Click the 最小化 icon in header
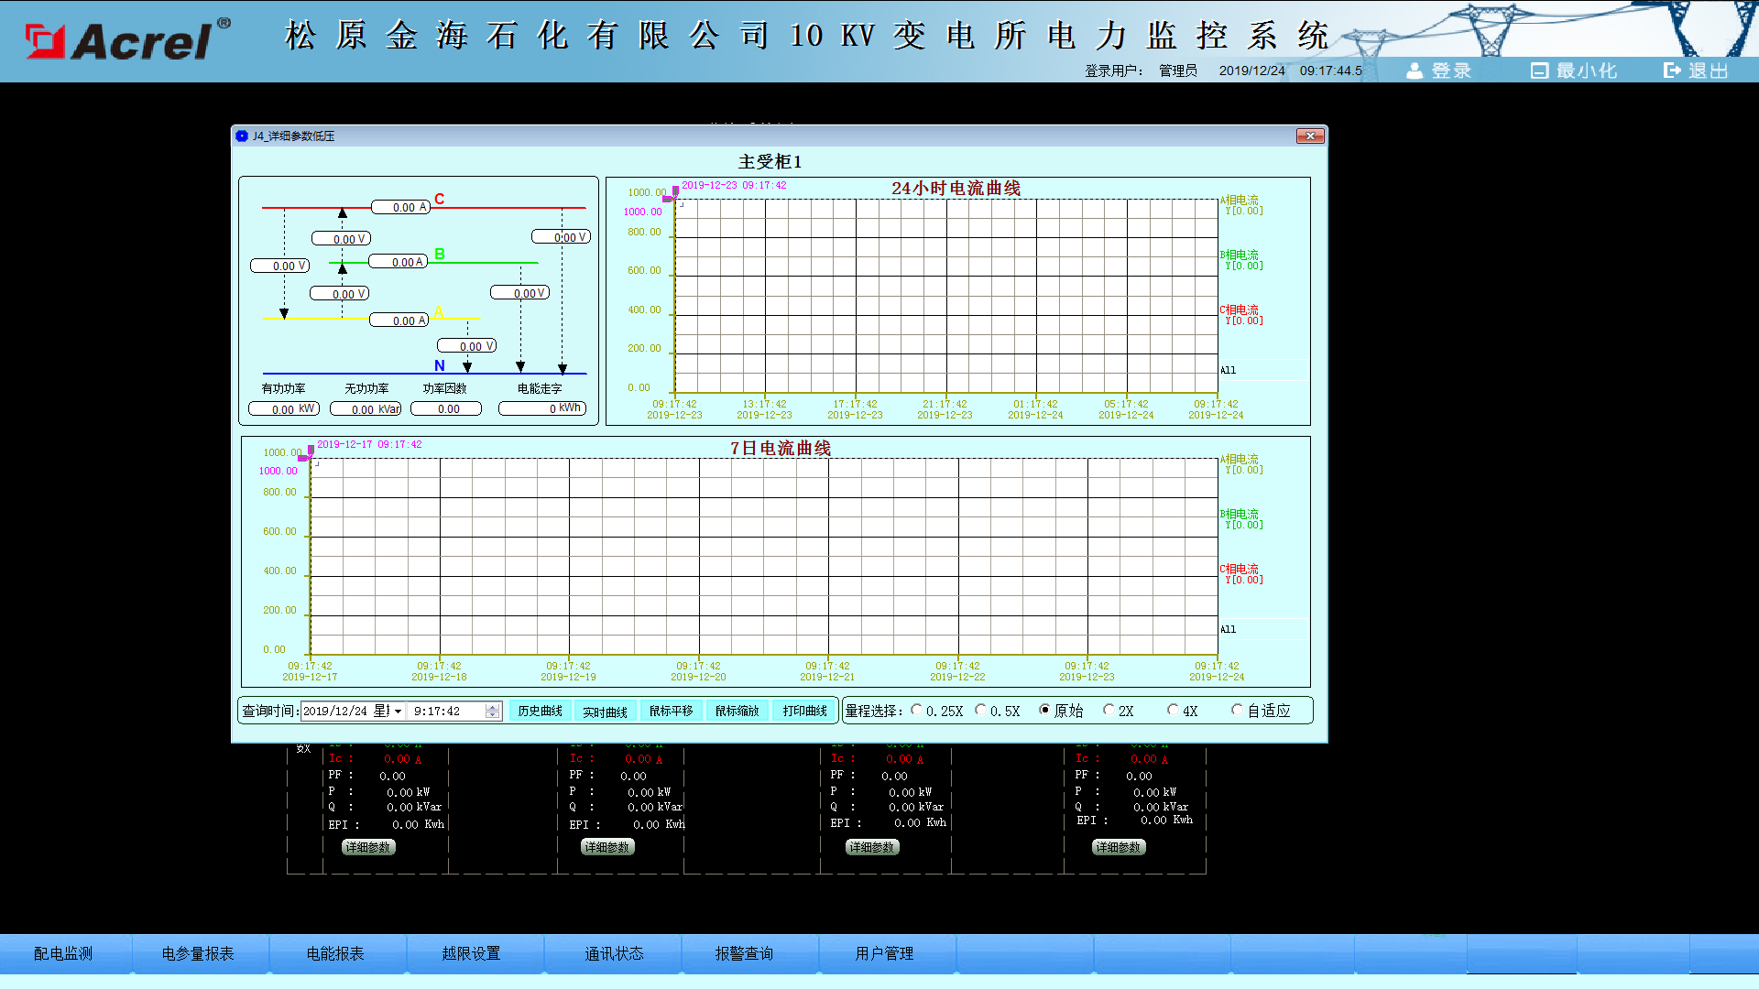 click(x=1539, y=71)
